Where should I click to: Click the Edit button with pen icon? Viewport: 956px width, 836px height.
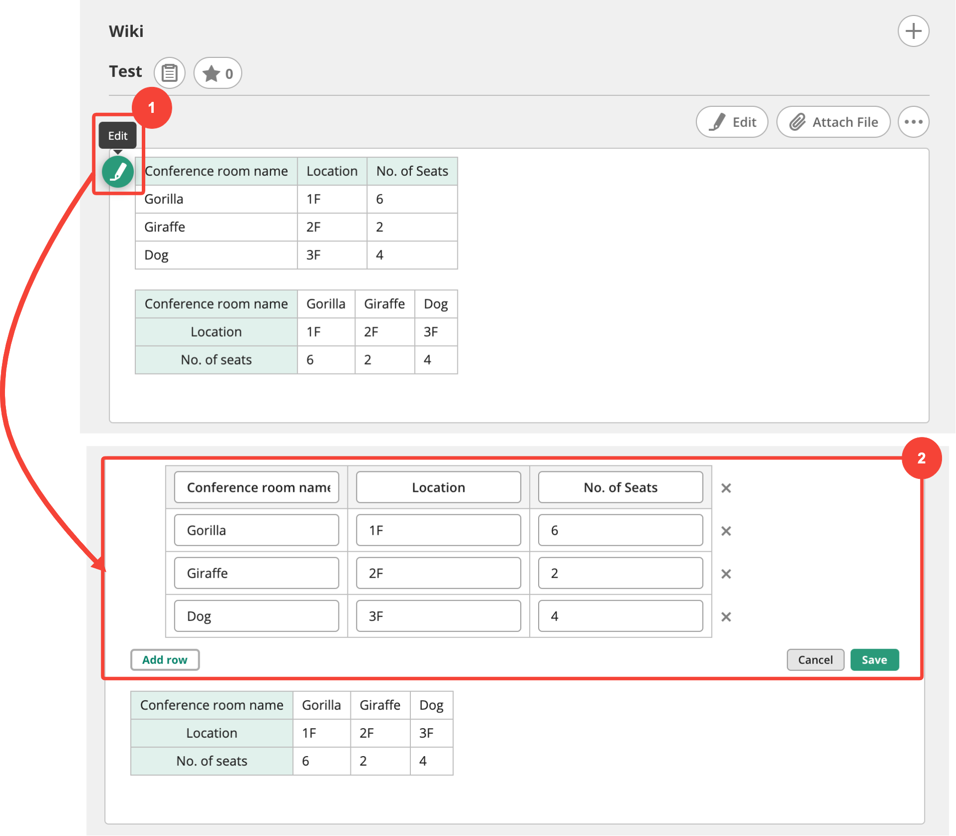[x=732, y=122]
